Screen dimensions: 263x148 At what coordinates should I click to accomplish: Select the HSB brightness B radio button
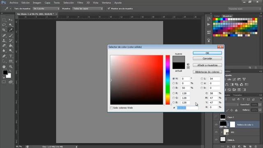pos(173,88)
